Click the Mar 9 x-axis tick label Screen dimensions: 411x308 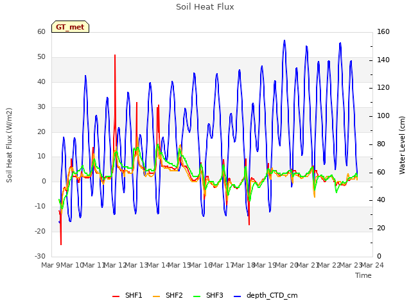tap(51, 265)
